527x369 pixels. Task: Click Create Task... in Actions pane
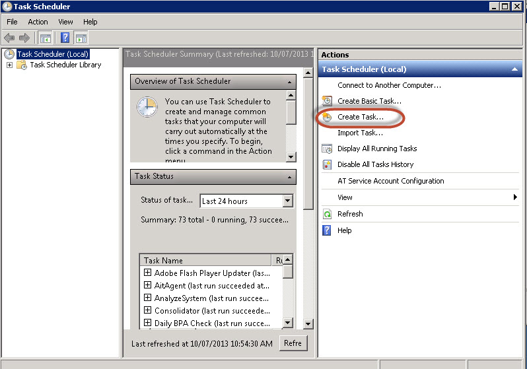pos(360,117)
